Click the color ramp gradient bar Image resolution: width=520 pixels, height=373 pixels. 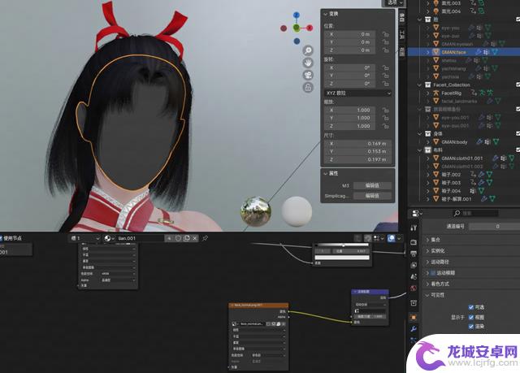coord(342,245)
